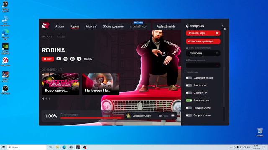The width and height of the screenshot is (268, 150).
Task: Click the taskbar clock
Action: [256, 147]
